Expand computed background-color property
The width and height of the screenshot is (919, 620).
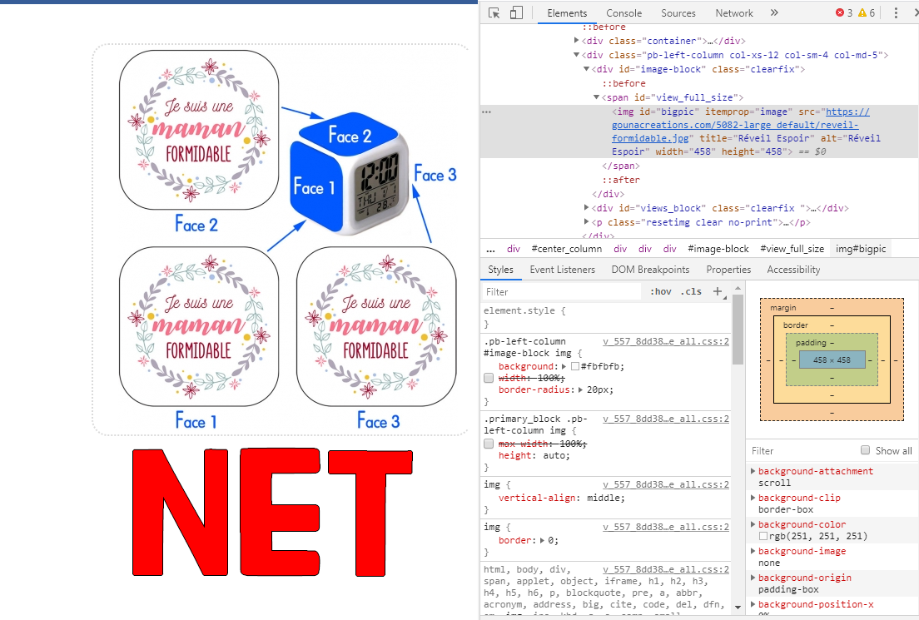[x=753, y=524]
